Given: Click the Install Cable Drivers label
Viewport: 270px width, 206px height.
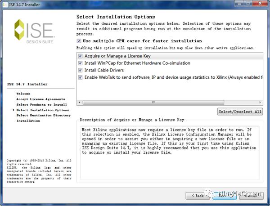Looking at the screenshot, I should tap(104, 70).
